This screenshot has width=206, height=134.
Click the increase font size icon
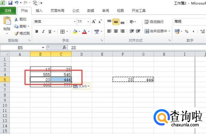coord(94,21)
